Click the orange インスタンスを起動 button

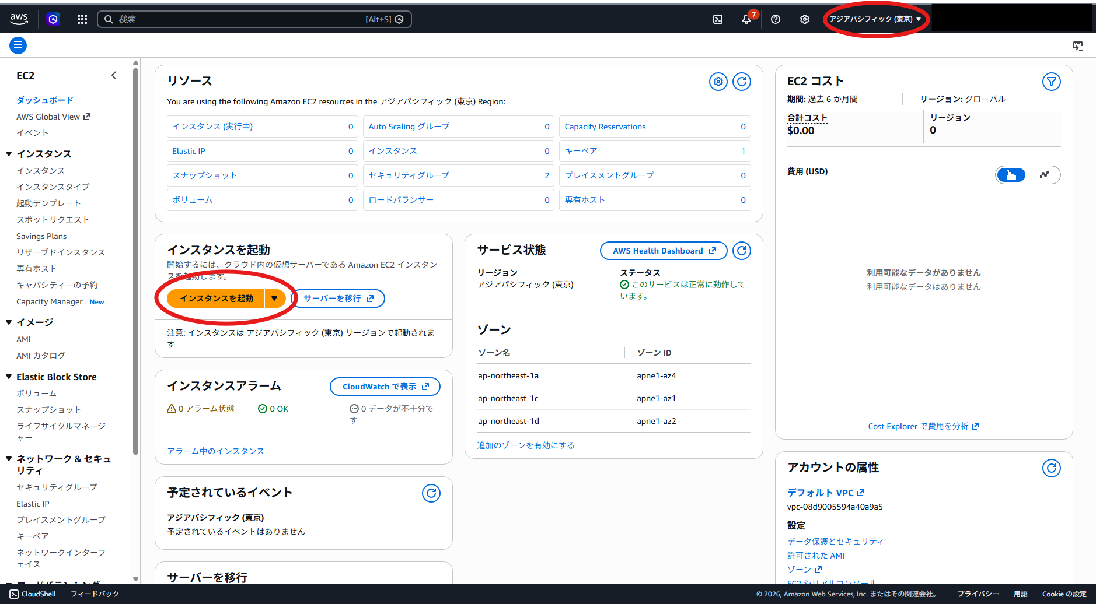216,299
